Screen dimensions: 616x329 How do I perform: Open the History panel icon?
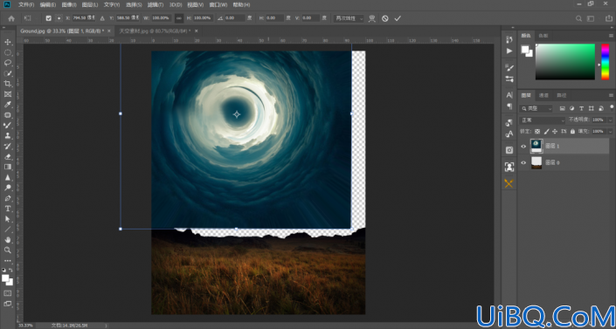(x=509, y=39)
